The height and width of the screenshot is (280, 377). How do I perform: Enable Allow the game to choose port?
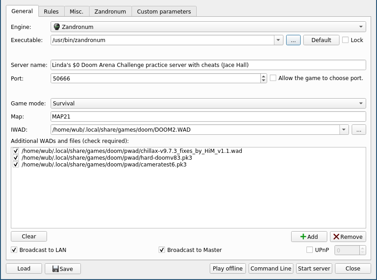tap(273, 78)
